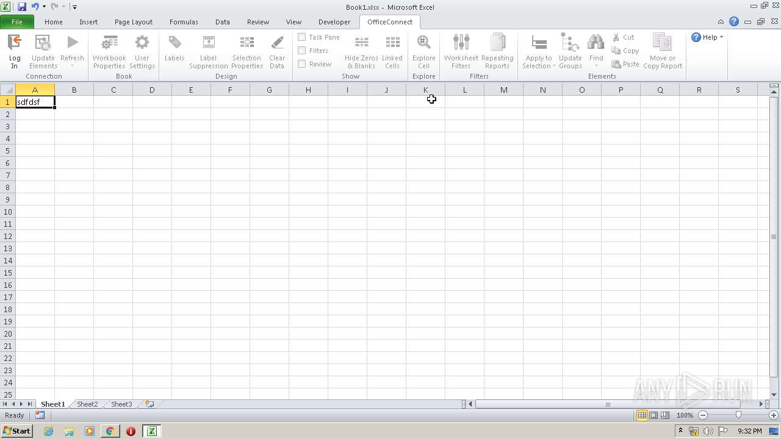Expand the Undo history arrow
The image size is (781, 439).
point(44,7)
